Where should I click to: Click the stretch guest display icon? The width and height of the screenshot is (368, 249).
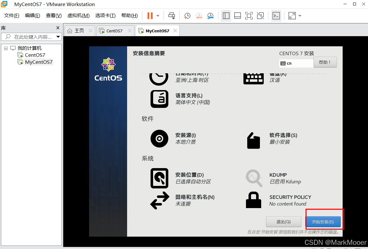(x=292, y=16)
